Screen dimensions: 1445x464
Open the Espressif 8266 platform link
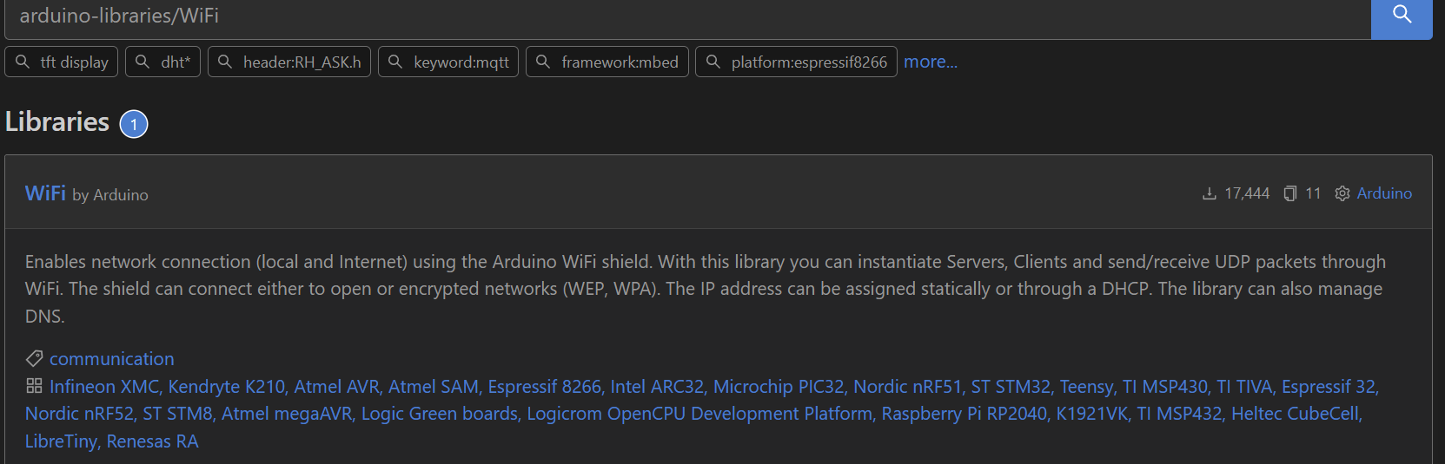(545, 386)
